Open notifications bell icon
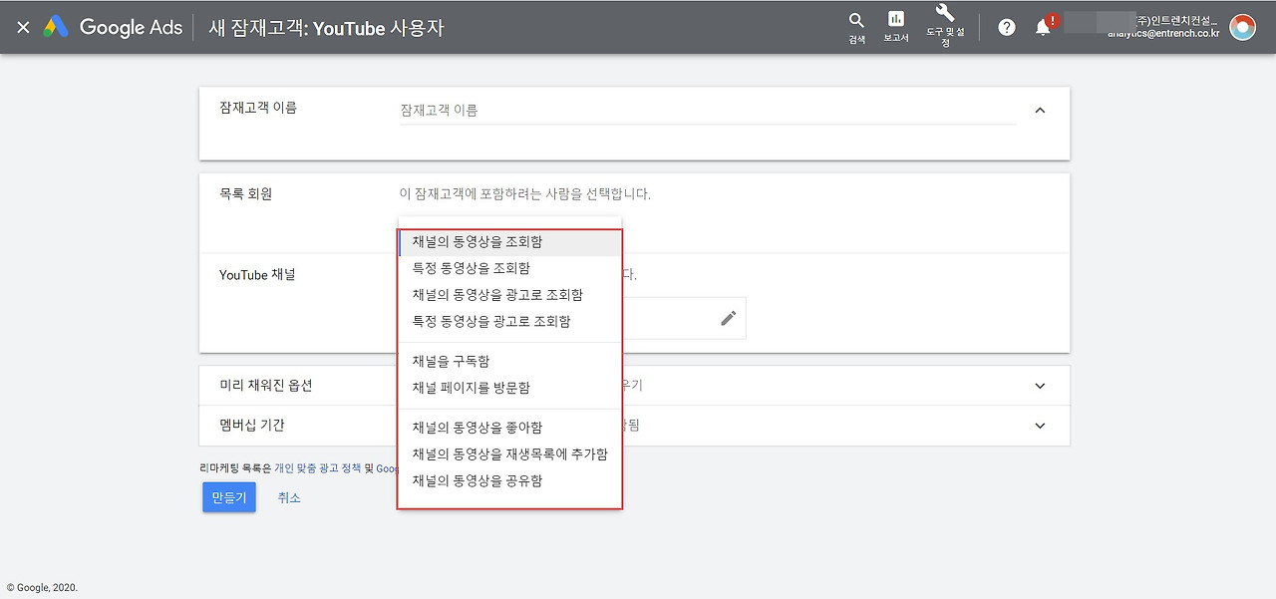This screenshot has height=599, width=1276. [1044, 27]
